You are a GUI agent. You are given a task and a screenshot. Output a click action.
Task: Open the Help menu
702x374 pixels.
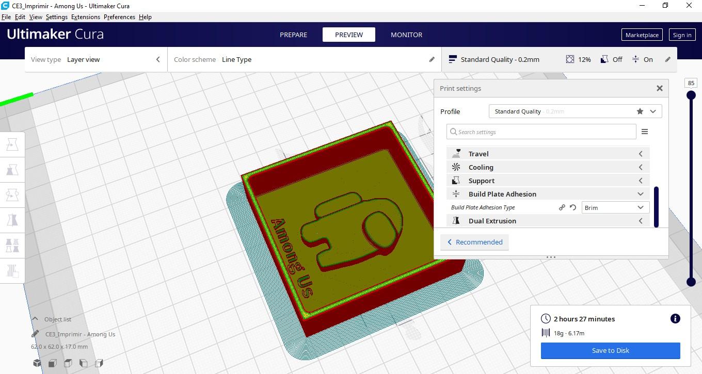point(145,17)
